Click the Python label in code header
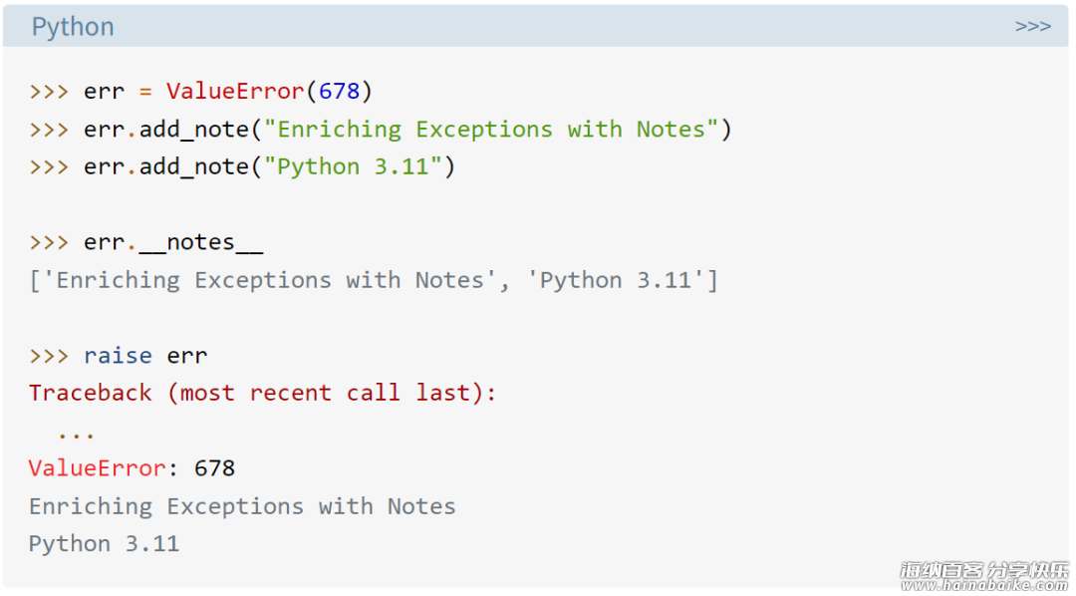Viewport: 1076px width, 596px height. tap(73, 27)
